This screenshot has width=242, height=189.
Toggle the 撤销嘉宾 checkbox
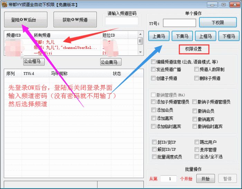[x=195, y=119]
